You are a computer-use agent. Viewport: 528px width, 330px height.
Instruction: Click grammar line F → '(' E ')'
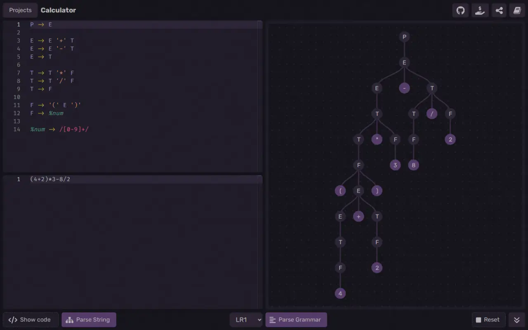pos(56,105)
